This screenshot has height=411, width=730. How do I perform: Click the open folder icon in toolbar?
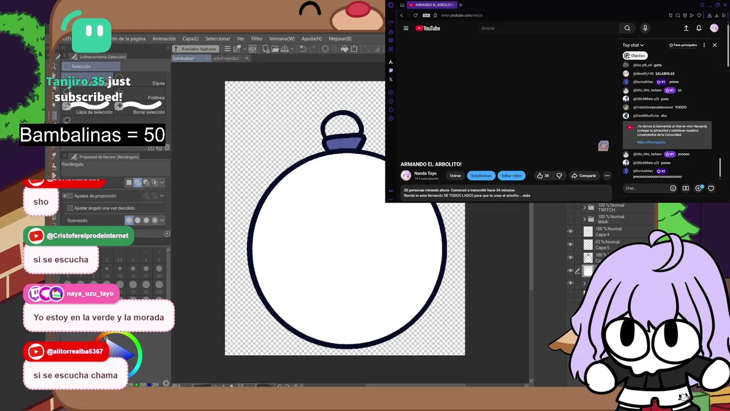tap(275, 49)
